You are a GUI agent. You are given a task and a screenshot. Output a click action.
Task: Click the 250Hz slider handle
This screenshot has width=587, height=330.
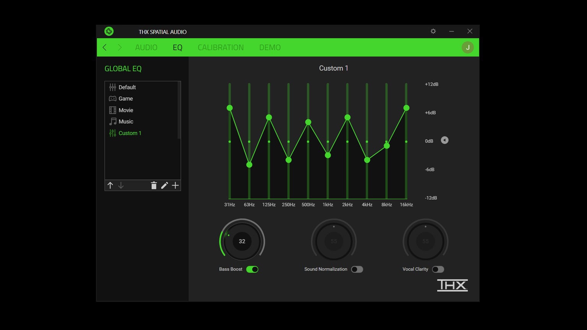[x=289, y=160]
